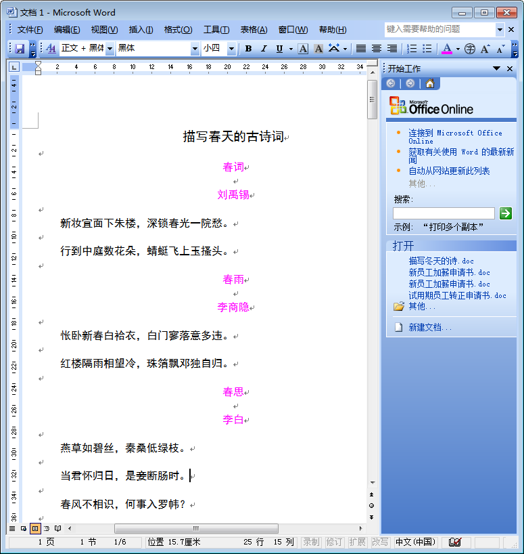Increase font size with Grow Font icon
This screenshot has width=524, height=554.
485,49
